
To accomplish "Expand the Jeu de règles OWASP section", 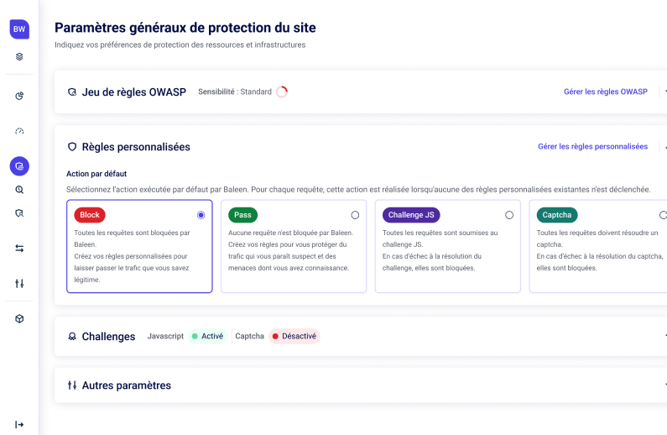I will [x=664, y=92].
